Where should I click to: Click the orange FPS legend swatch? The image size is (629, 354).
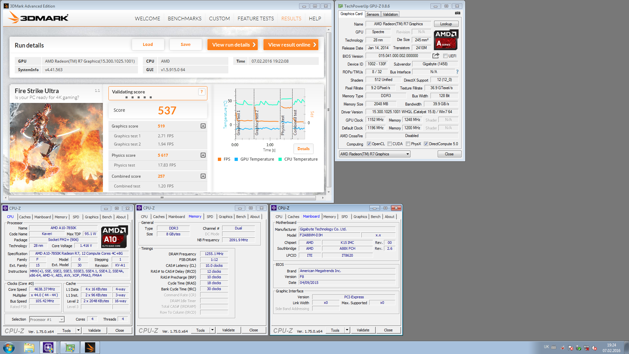[219, 159]
